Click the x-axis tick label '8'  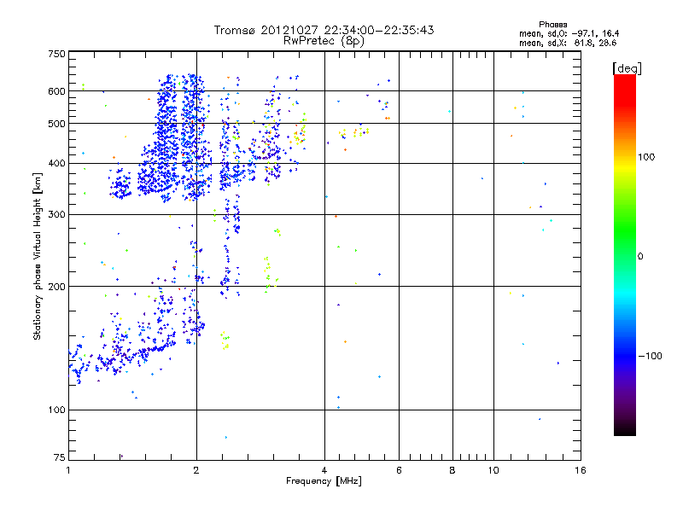pyautogui.click(x=452, y=470)
